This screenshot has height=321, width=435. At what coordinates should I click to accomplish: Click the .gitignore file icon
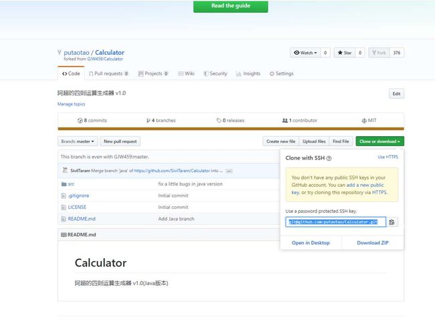pos(64,196)
